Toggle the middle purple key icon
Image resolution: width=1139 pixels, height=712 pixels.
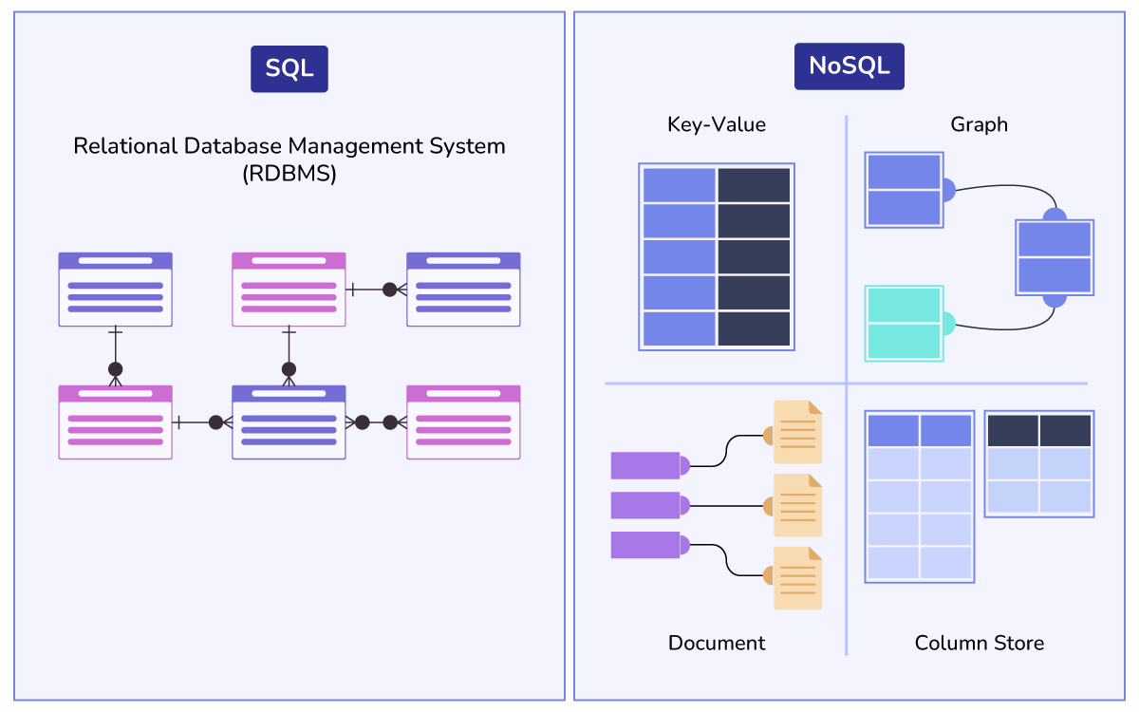(x=645, y=506)
